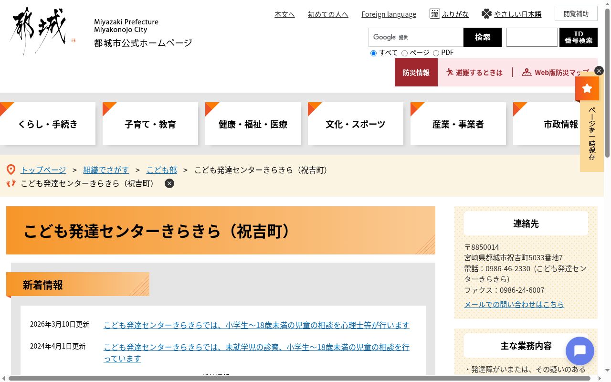The width and height of the screenshot is (611, 382).
Task: Open the 健康・福祉・医療 menu
Action: pyautogui.click(x=253, y=124)
